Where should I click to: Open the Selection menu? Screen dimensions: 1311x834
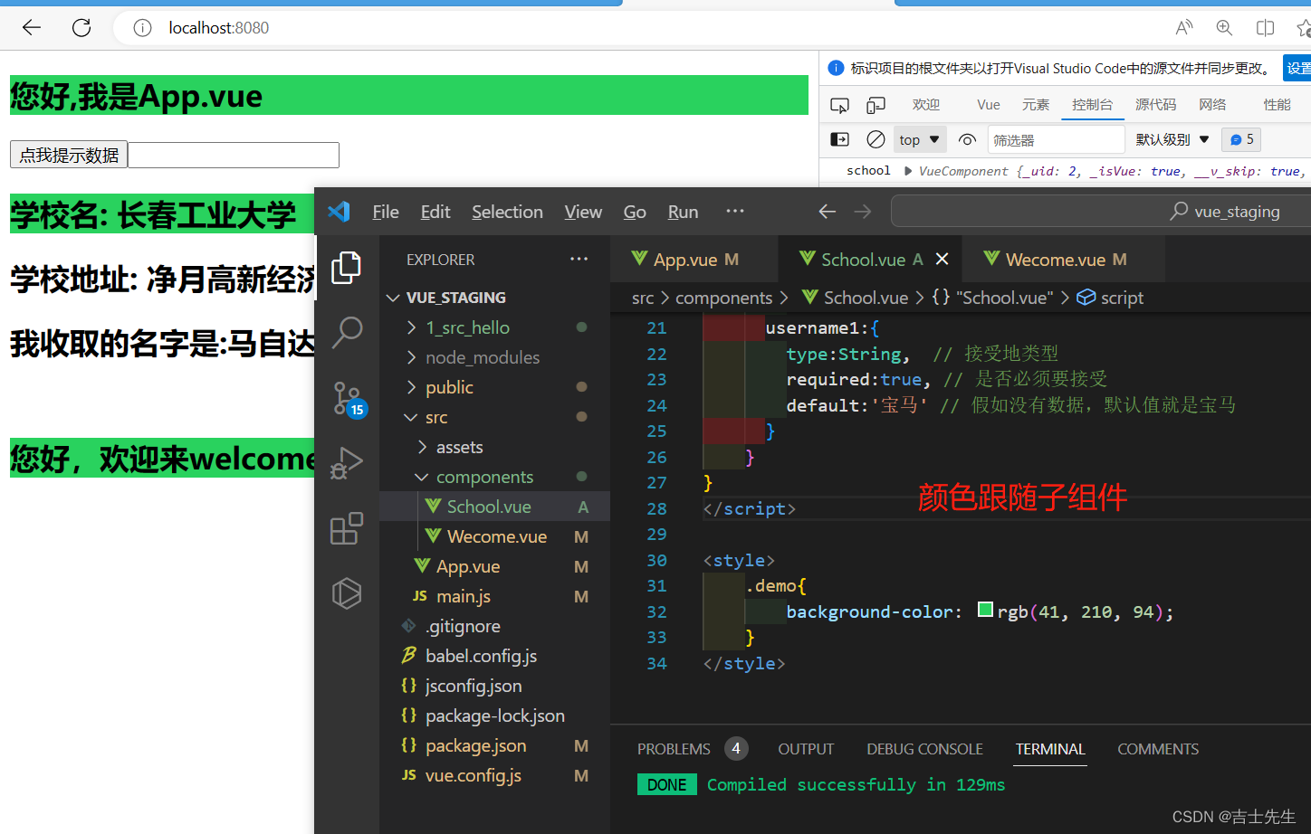point(507,212)
